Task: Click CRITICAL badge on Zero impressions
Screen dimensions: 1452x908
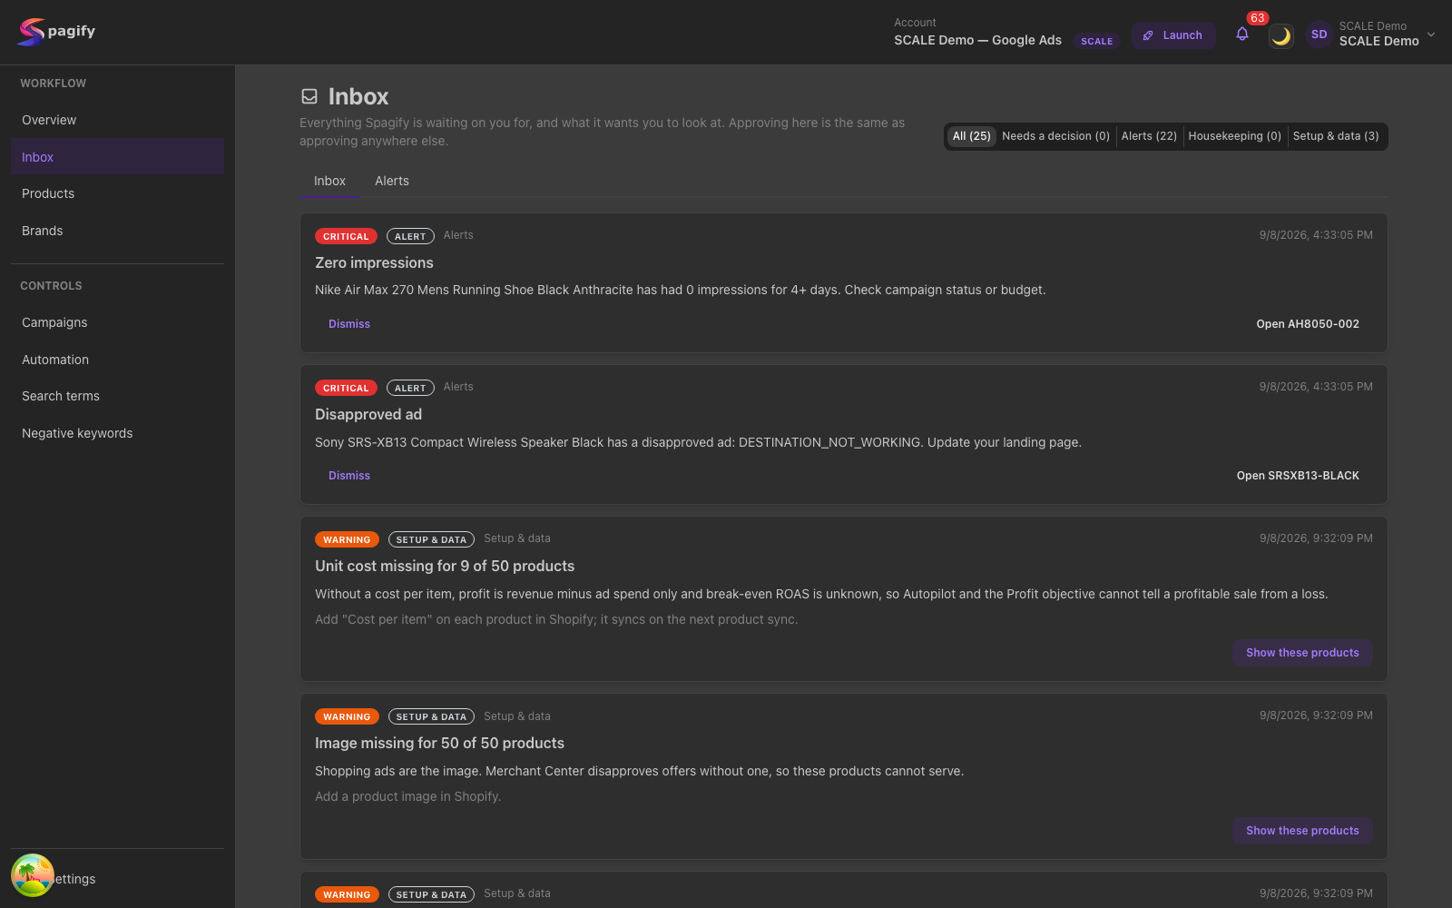Action: pos(346,236)
